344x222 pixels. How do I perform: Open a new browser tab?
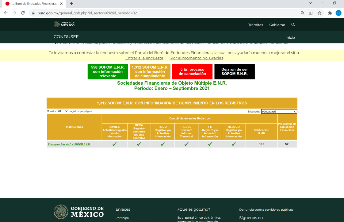click(71, 4)
